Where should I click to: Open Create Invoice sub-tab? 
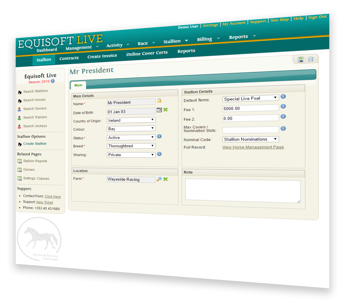(102, 56)
